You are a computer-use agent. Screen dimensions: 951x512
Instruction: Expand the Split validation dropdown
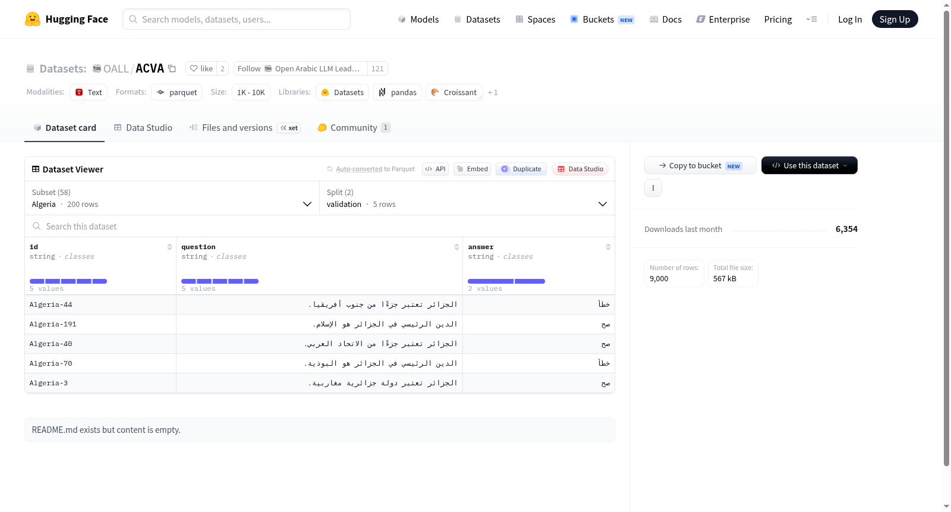(x=467, y=198)
